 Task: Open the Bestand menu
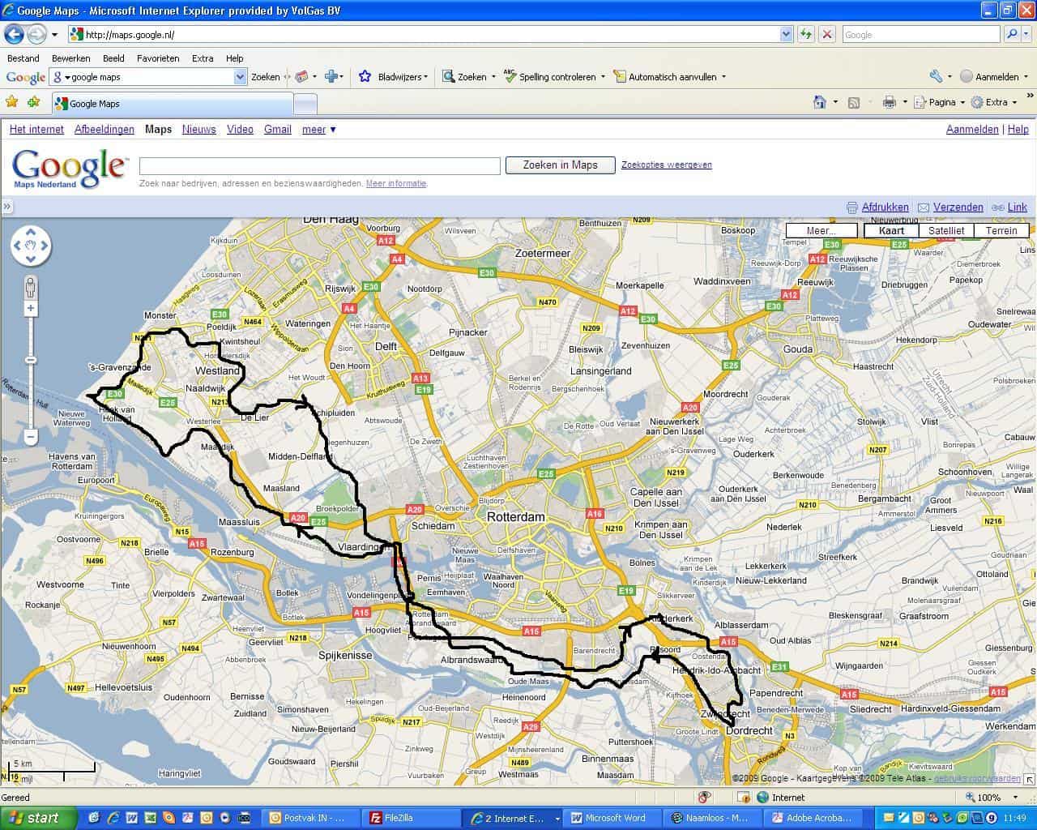click(x=23, y=58)
